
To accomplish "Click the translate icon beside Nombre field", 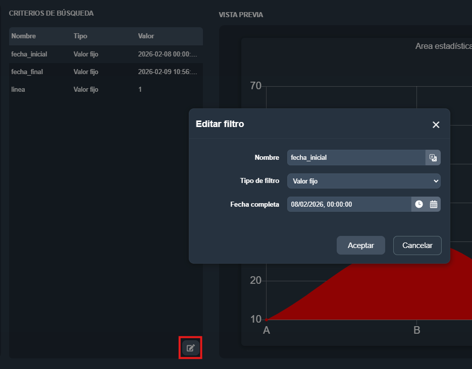I will tap(433, 158).
